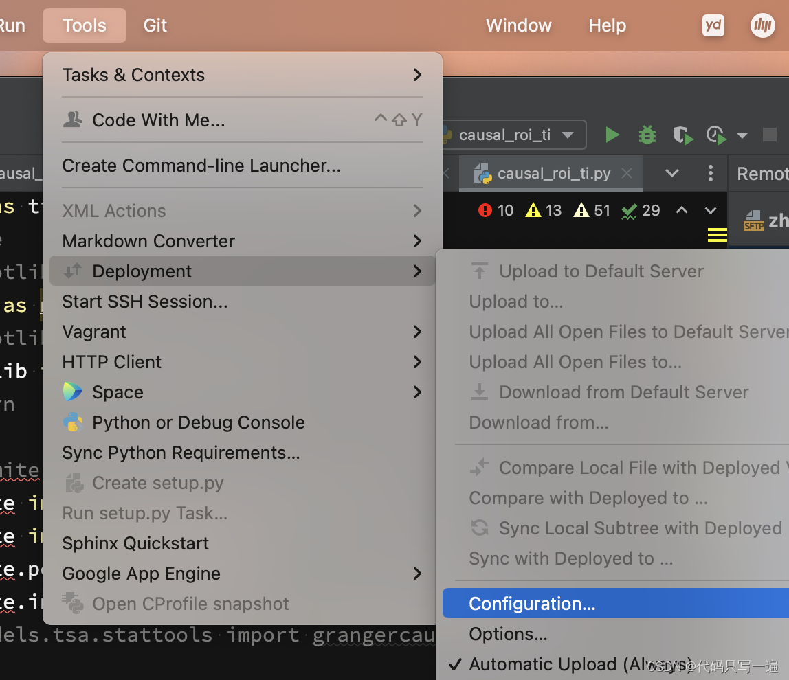Click the three-dot more options icon
This screenshot has width=789, height=680.
click(711, 174)
